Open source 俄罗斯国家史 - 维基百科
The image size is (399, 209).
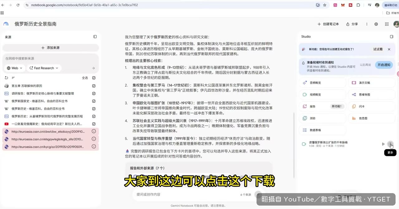click(40, 101)
